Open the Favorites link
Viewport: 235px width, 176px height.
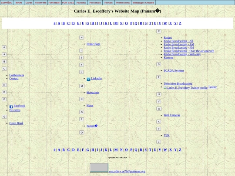[15, 110]
